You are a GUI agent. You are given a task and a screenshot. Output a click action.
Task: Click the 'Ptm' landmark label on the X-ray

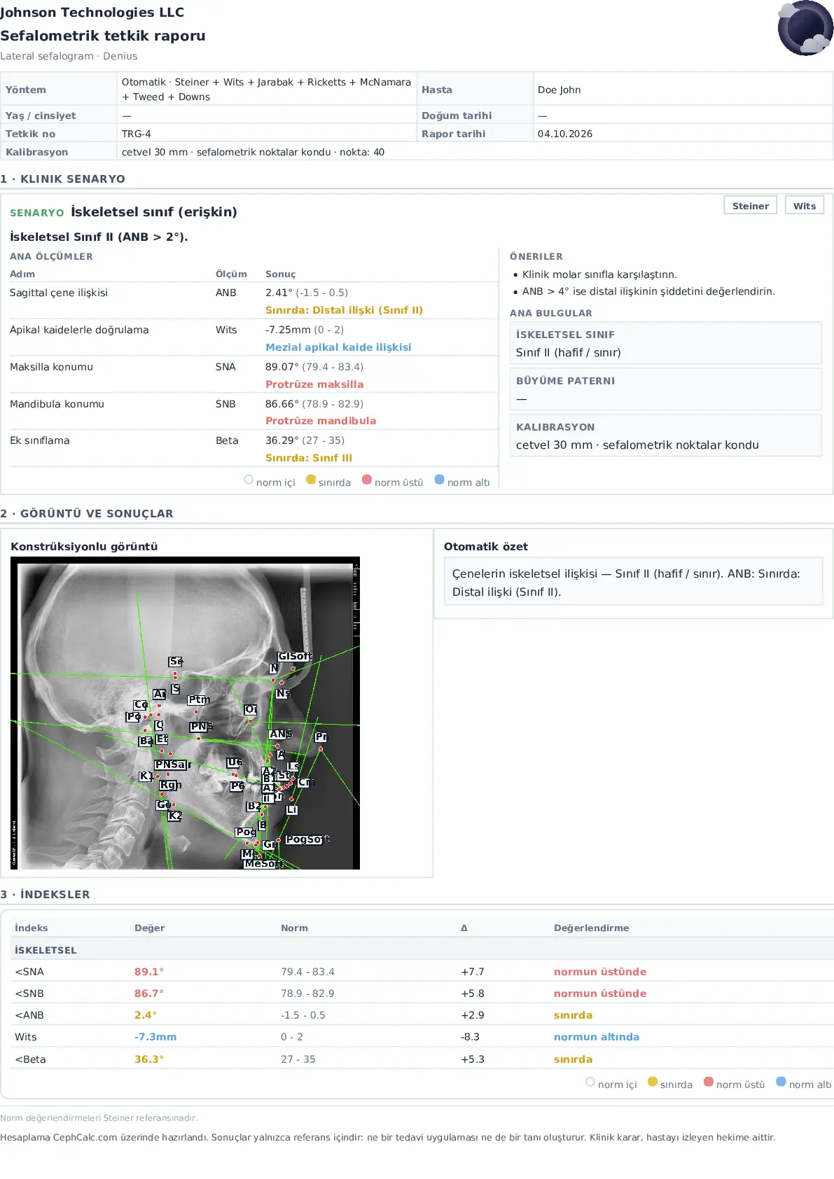(199, 699)
